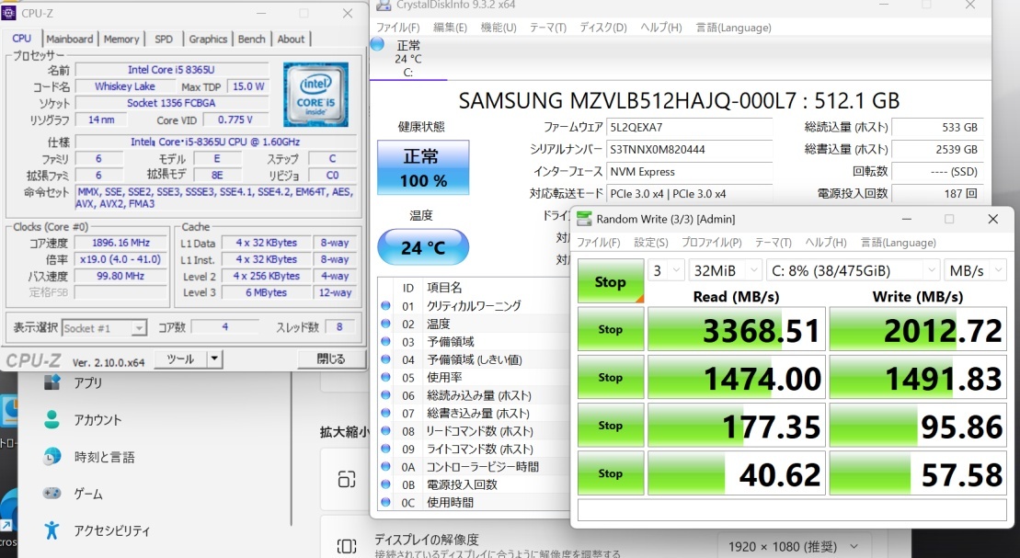Screen dimensions: 1020x558
Task: Click the status dot for 02 温度
Action: click(x=385, y=324)
